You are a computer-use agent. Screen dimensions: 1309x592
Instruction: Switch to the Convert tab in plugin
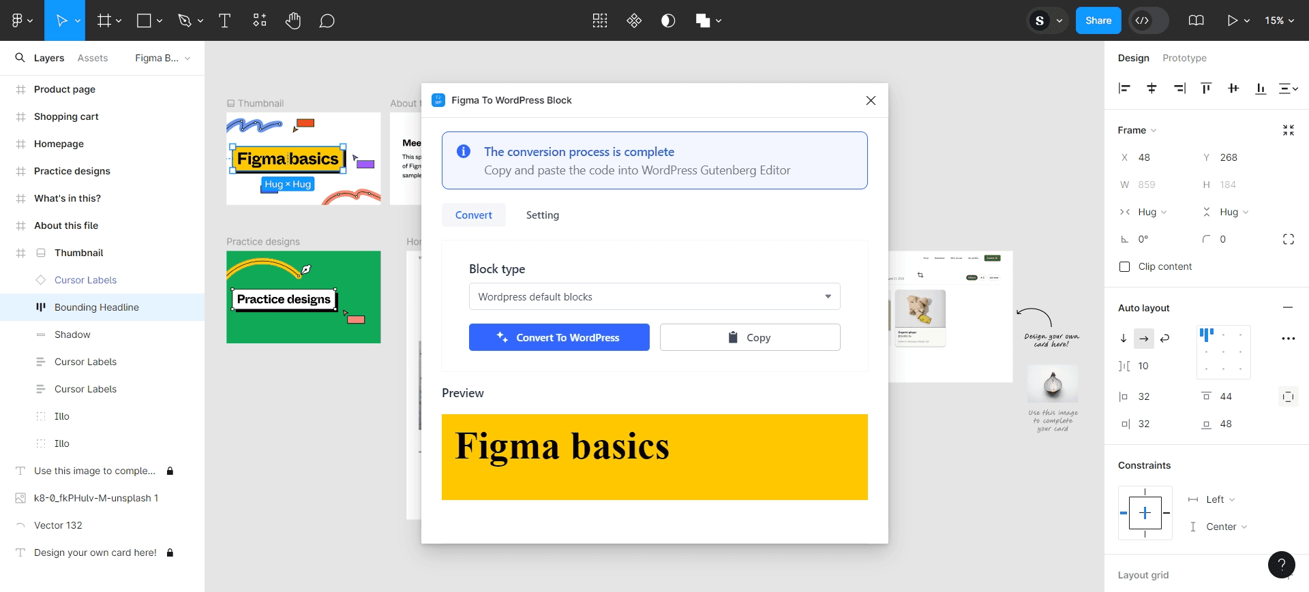pyautogui.click(x=474, y=215)
